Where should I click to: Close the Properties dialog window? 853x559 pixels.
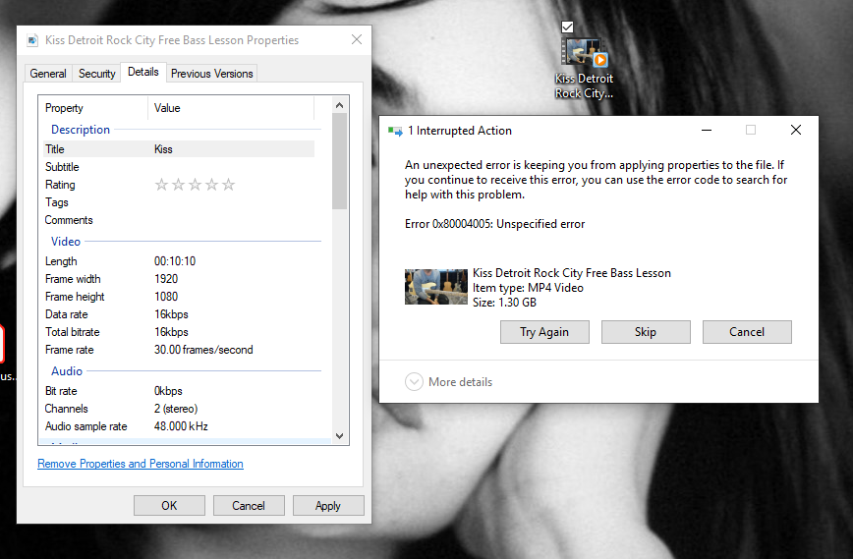pos(357,39)
